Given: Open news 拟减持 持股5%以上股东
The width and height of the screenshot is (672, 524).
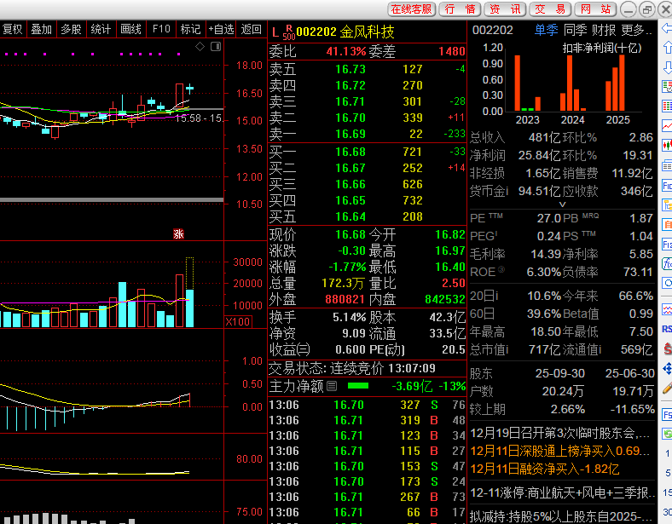Looking at the screenshot, I should coord(561,516).
